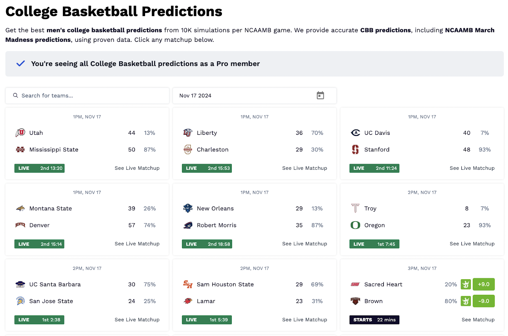Open See Live Matchup for Troy-Oregon

point(472,244)
